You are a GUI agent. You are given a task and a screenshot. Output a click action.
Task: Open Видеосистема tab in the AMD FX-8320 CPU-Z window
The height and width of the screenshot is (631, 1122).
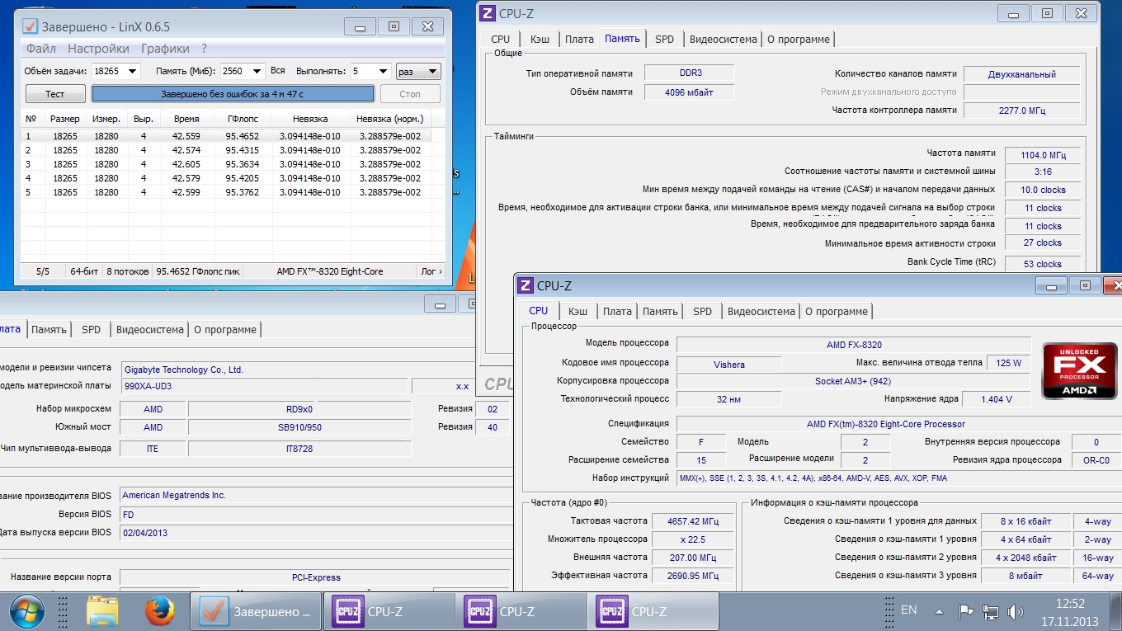click(x=761, y=311)
